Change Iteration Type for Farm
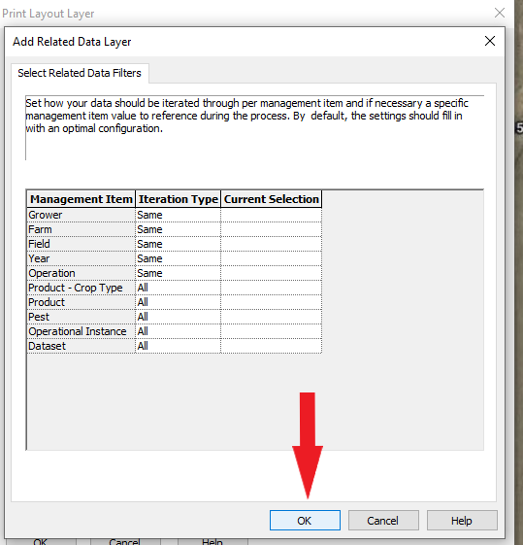 click(x=178, y=229)
